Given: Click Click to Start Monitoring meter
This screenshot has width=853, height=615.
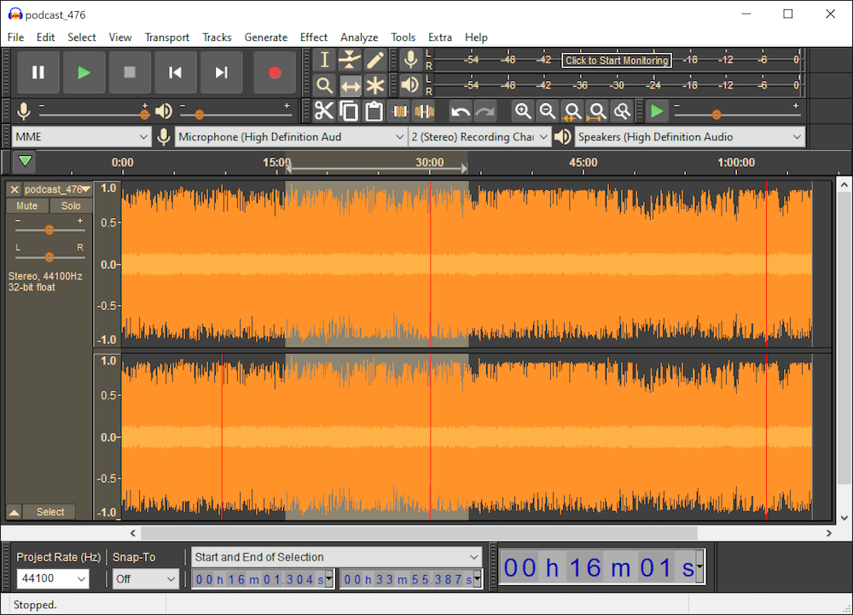Looking at the screenshot, I should (x=617, y=60).
